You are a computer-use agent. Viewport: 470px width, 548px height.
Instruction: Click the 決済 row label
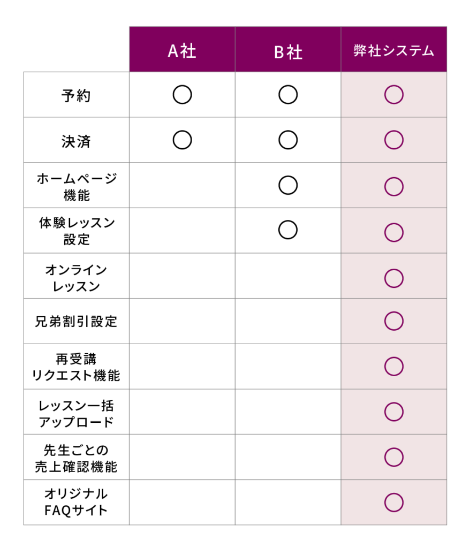coord(76,141)
